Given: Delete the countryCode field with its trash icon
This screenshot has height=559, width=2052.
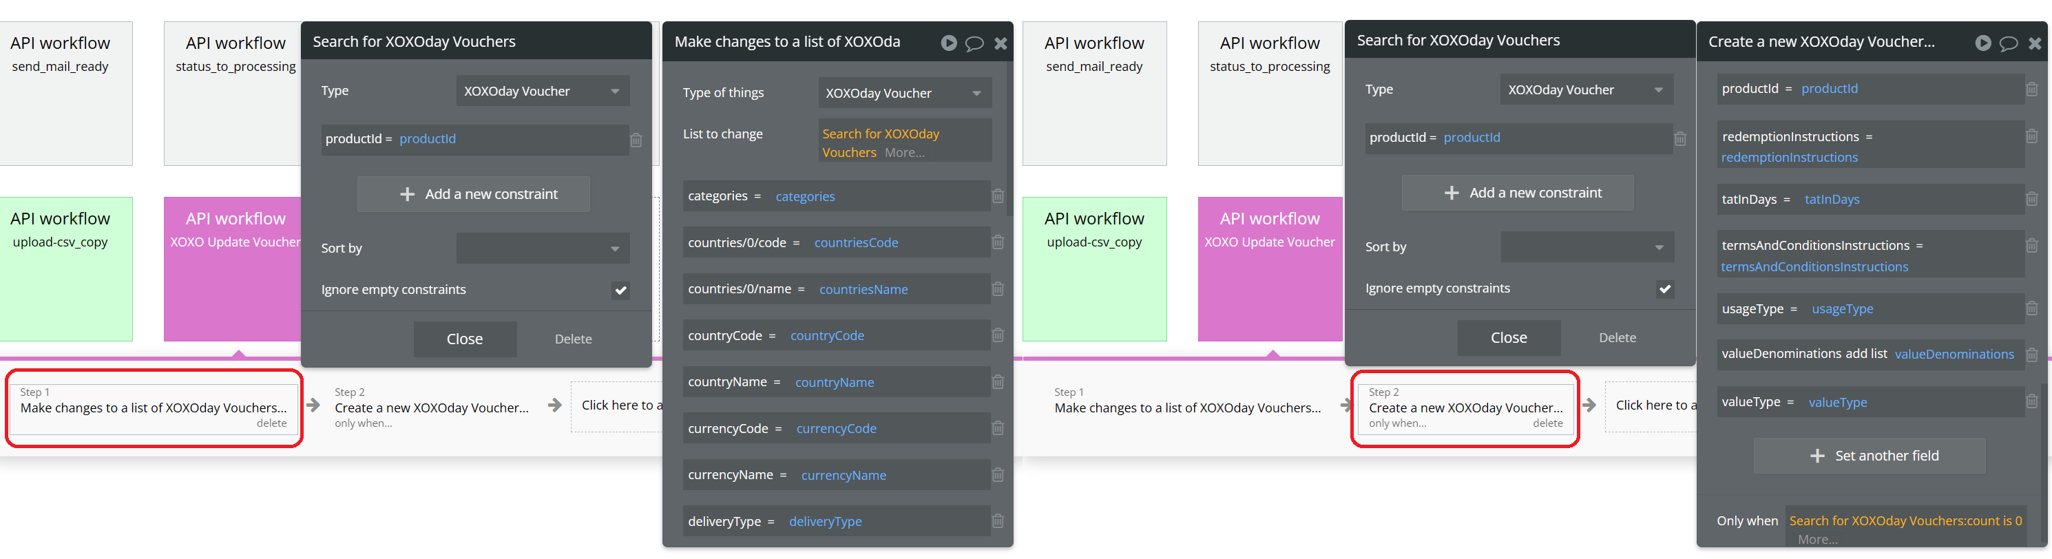Looking at the screenshot, I should pos(997,335).
